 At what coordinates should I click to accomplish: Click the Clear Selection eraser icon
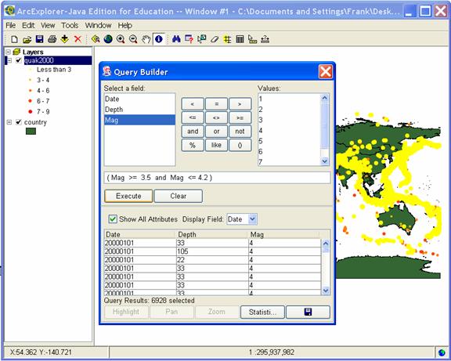(215, 39)
